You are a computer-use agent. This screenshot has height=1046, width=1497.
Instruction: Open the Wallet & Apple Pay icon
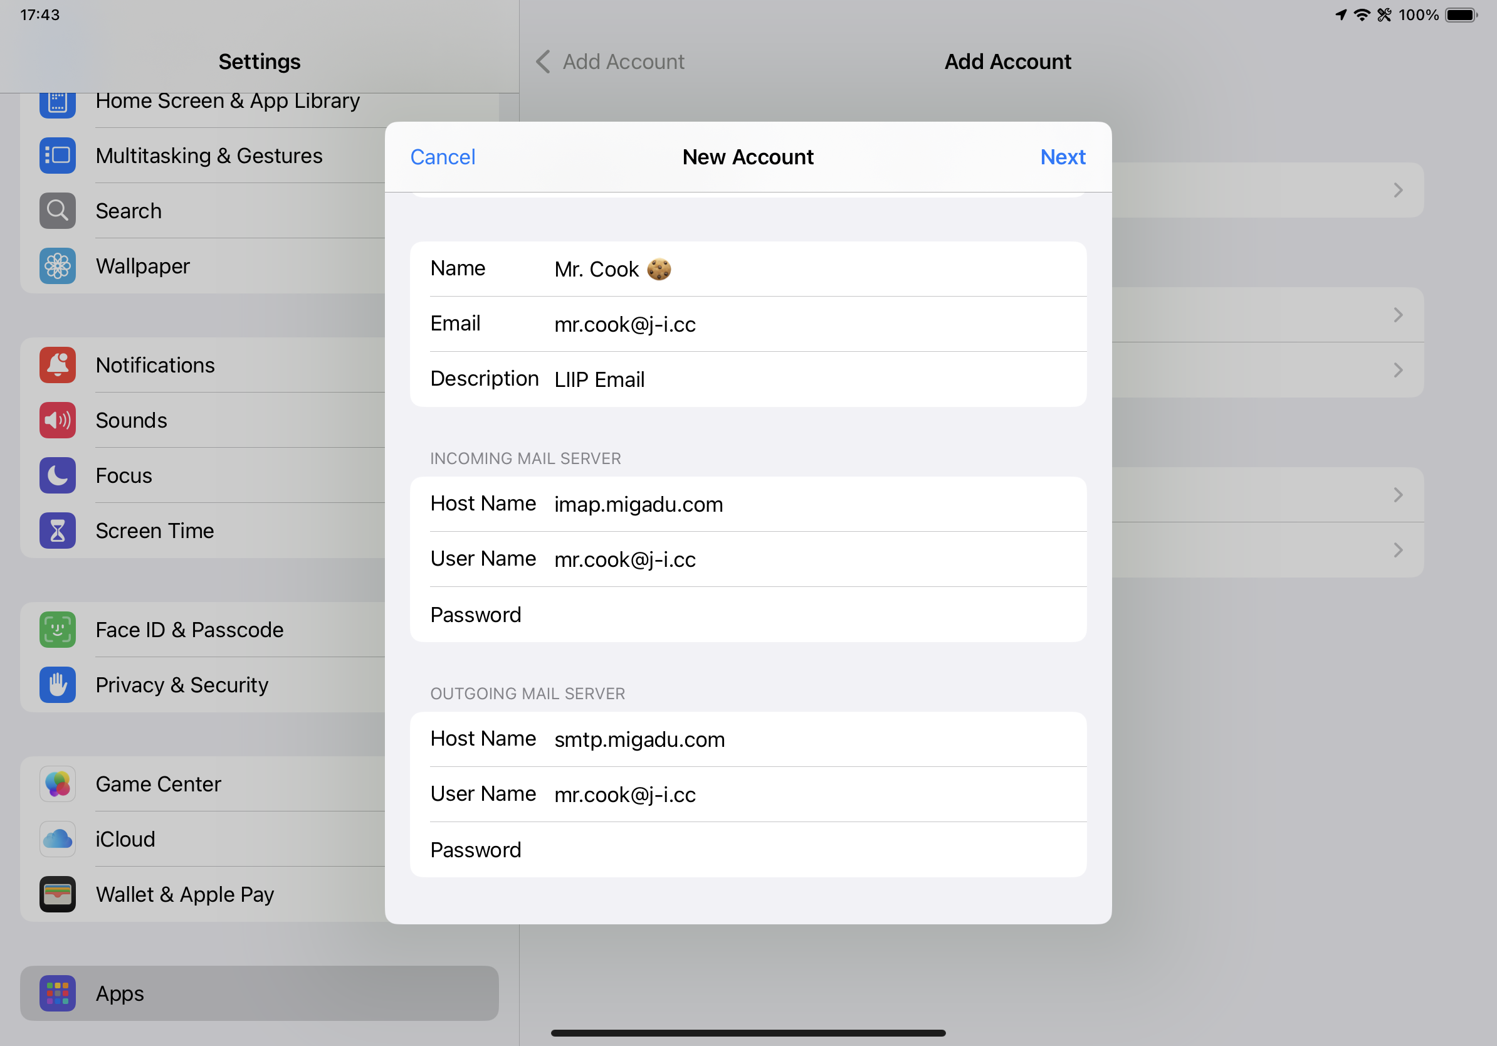58,894
